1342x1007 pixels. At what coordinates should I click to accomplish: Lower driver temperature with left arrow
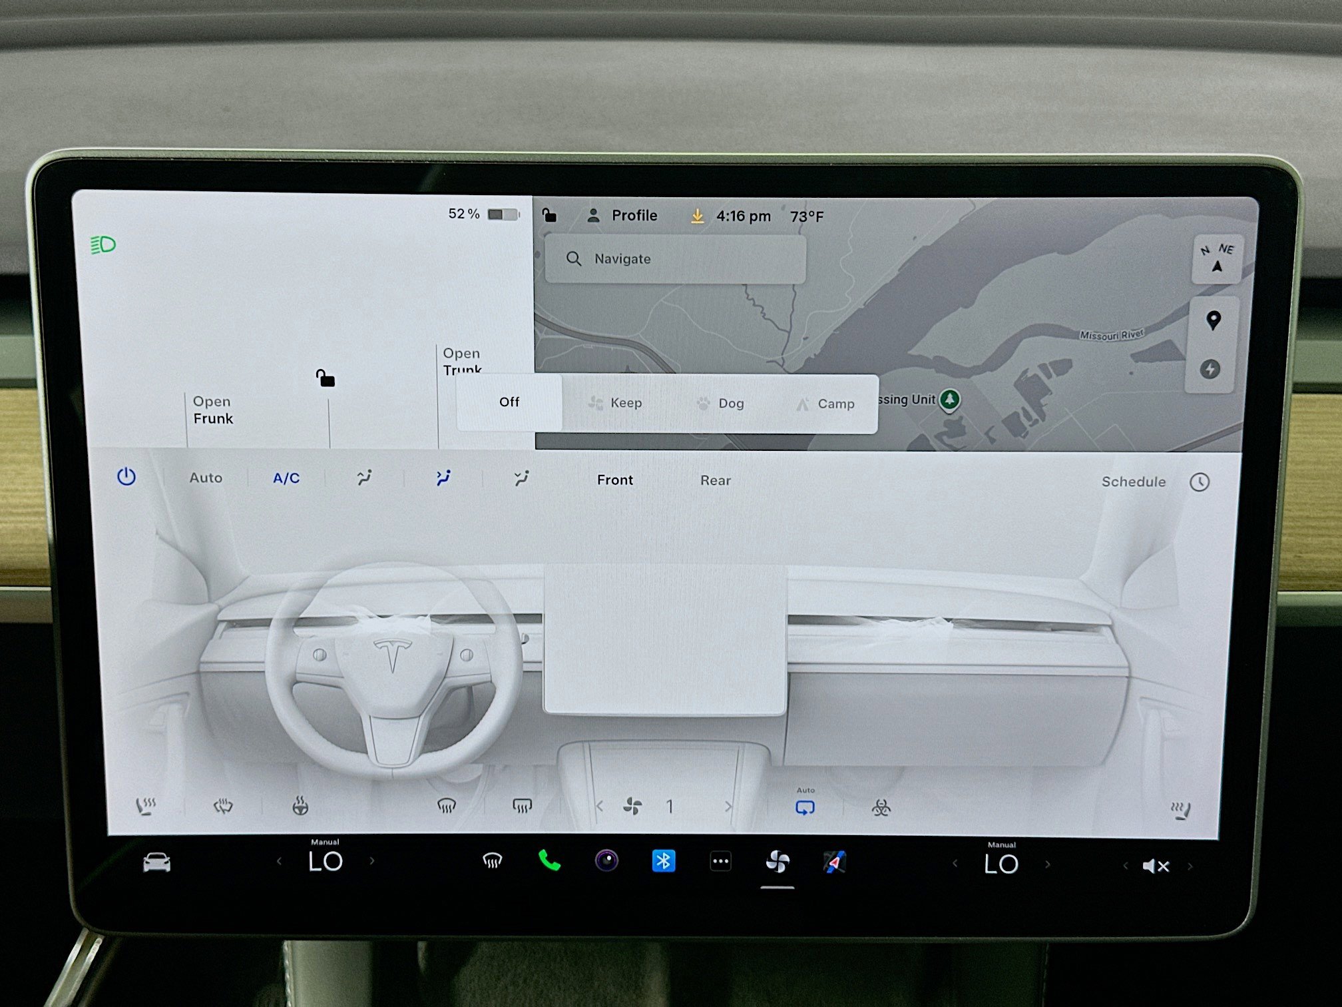[x=278, y=860]
